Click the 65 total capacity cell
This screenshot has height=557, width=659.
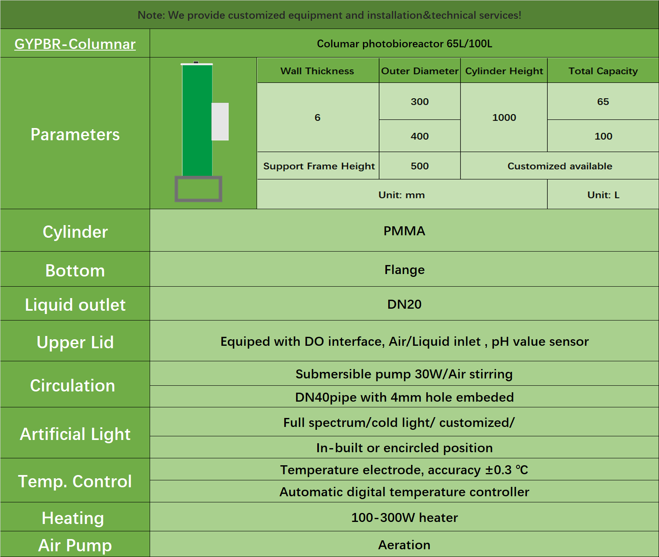point(603,102)
